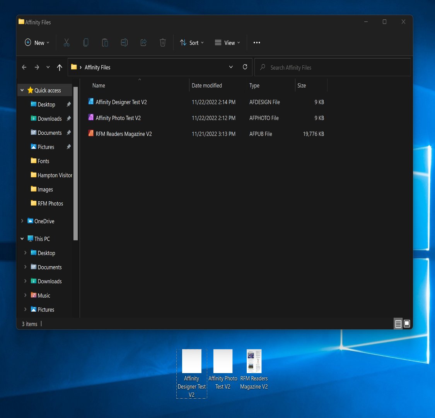Viewport: 435px width, 418px height.
Task: Expand the OneDrive tree item
Action: 22,221
